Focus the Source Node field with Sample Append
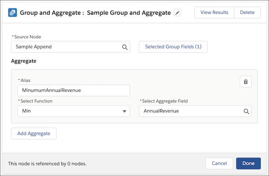This screenshot has width=269, height=176. coord(70,47)
